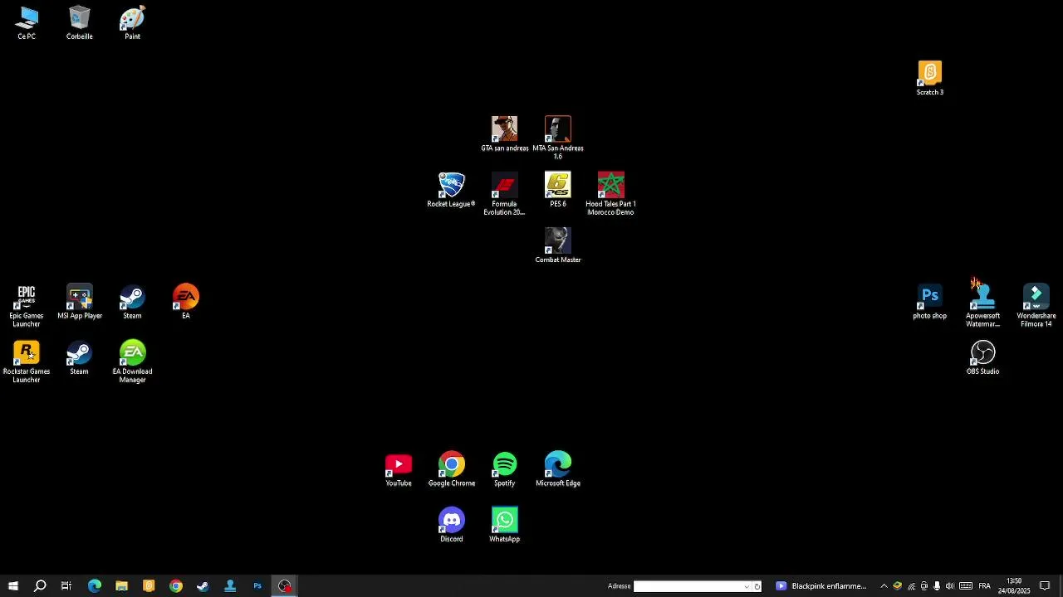Image resolution: width=1063 pixels, height=597 pixels.
Task: Select the Formula Evolution shortcut
Action: pos(505,194)
